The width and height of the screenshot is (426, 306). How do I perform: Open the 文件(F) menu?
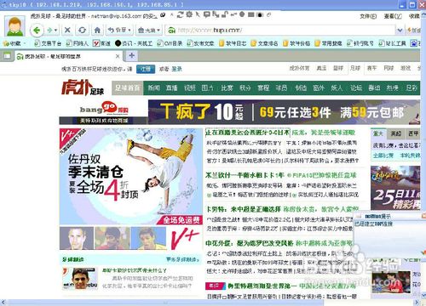pos(368,16)
